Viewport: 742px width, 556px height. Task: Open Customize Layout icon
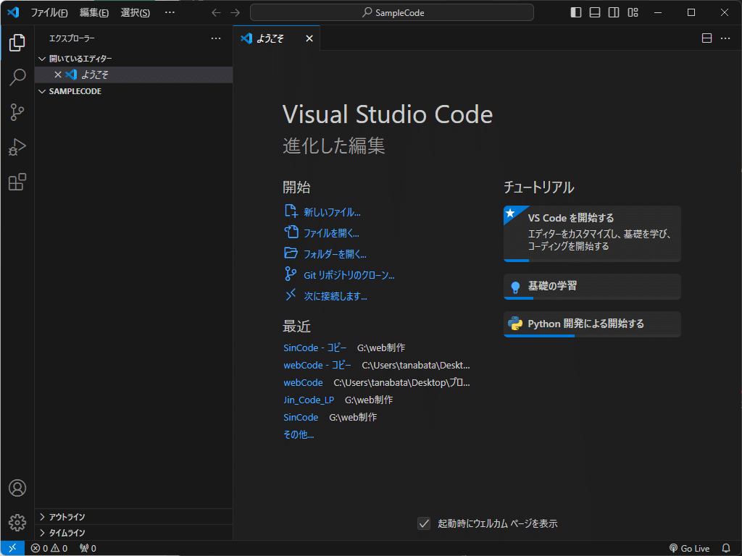[x=633, y=12]
